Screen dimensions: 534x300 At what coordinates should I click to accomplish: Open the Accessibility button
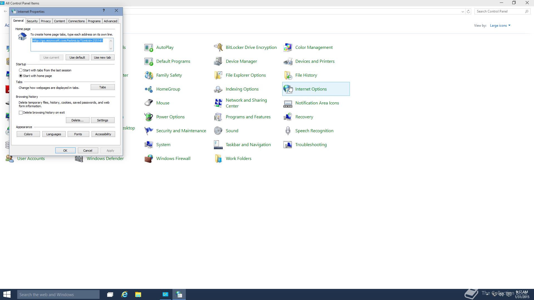click(x=103, y=134)
